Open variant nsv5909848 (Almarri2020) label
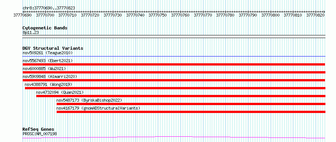Viewport: 336px width, 142px height. coord(50,76)
